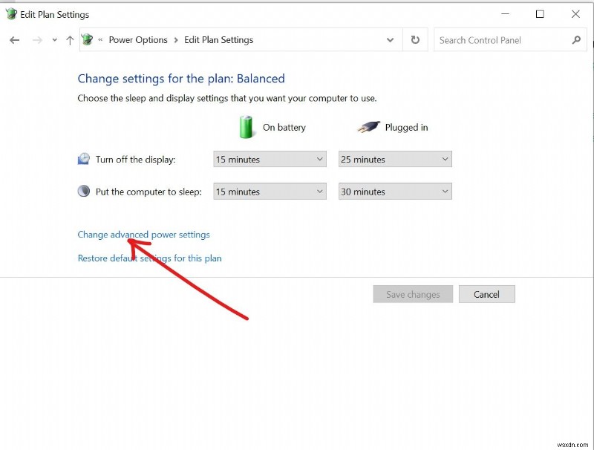The height and width of the screenshot is (450, 594).
Task: Select Edit Plan Settings in the breadcrumb bar
Action: (x=218, y=40)
